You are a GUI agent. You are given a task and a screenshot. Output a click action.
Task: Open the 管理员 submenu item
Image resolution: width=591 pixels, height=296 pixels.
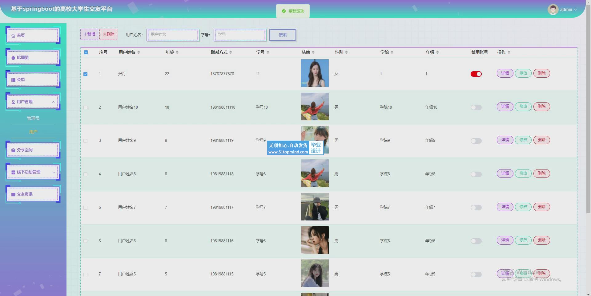33,118
